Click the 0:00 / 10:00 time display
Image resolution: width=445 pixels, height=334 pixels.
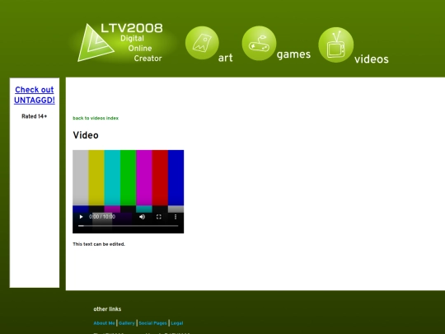pyautogui.click(x=102, y=217)
